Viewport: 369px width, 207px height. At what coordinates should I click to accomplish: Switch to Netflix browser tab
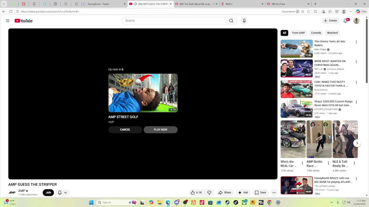point(242,4)
